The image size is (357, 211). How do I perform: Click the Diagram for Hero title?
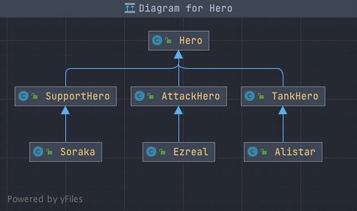(186, 8)
